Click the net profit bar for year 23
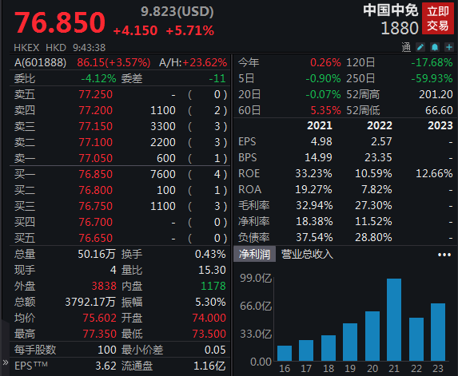 point(438,332)
